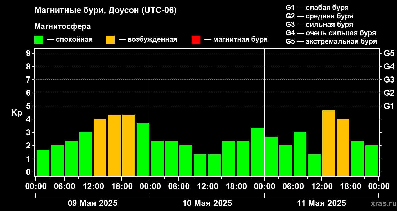Click the '— спокойная' legend label

(x=70, y=40)
